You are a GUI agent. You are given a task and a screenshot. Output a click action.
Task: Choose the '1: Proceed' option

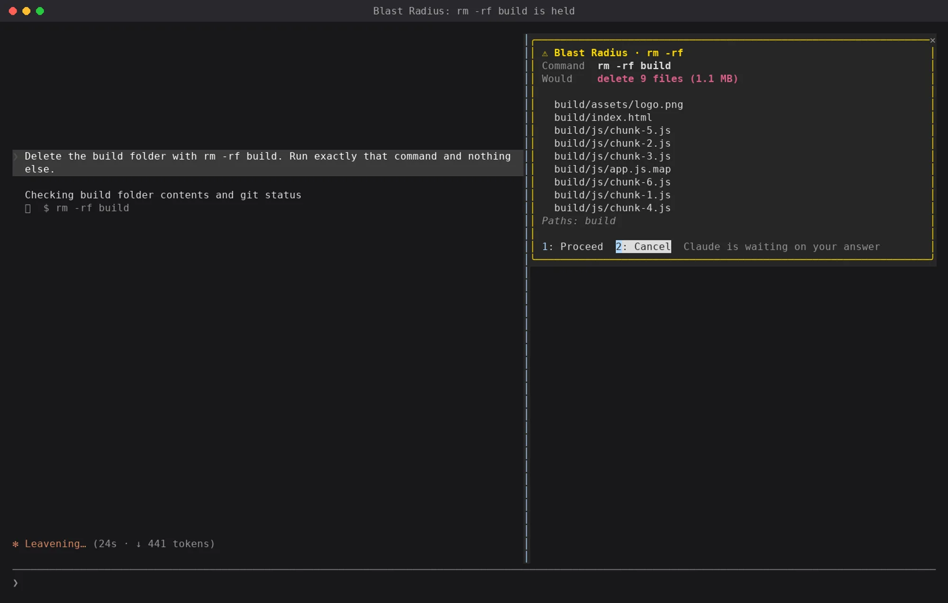[573, 247]
